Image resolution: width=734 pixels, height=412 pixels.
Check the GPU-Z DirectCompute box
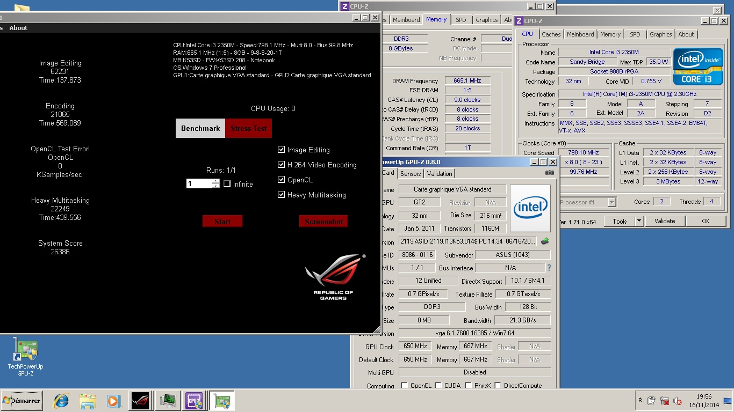(498, 386)
